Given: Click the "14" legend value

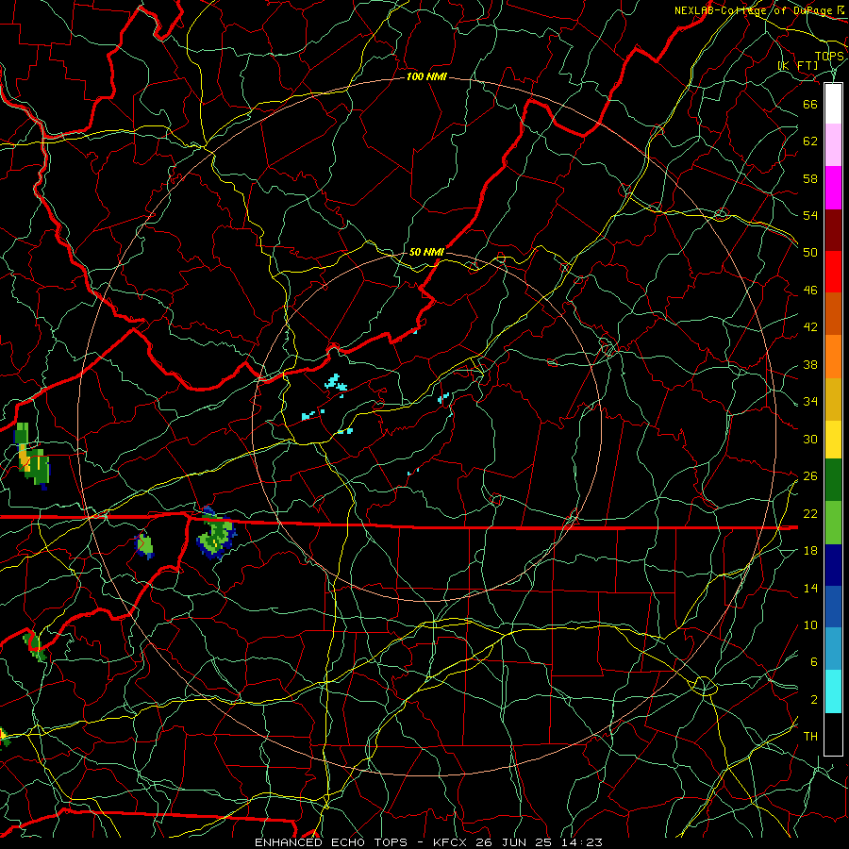Looking at the screenshot, I should pos(810,588).
